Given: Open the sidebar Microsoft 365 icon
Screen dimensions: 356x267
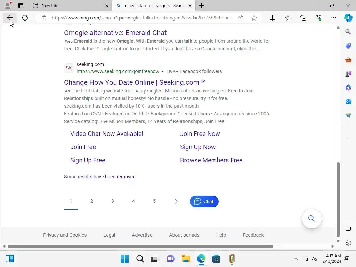Looking at the screenshot, I should click(348, 88).
